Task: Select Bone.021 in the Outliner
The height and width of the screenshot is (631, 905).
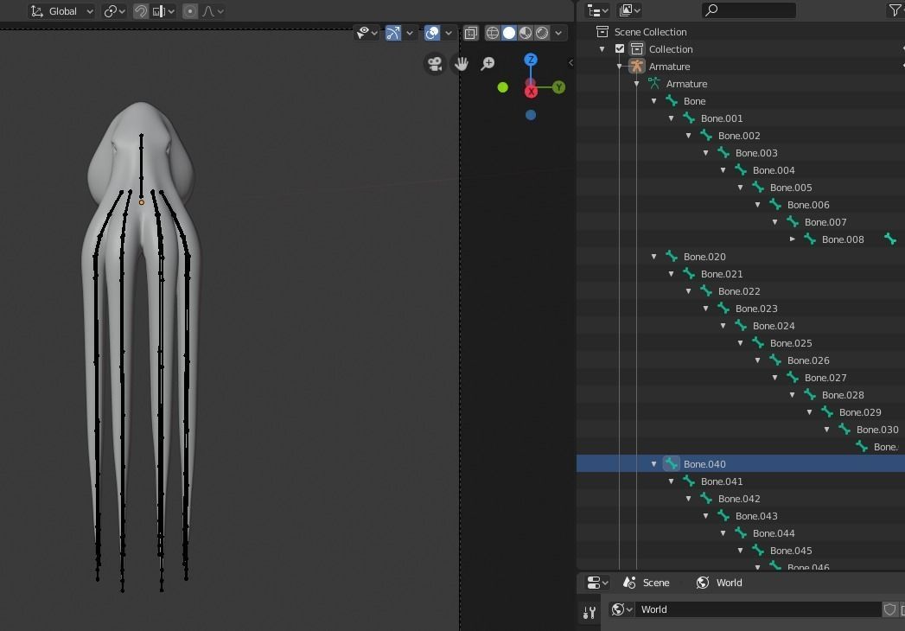Action: (x=722, y=274)
